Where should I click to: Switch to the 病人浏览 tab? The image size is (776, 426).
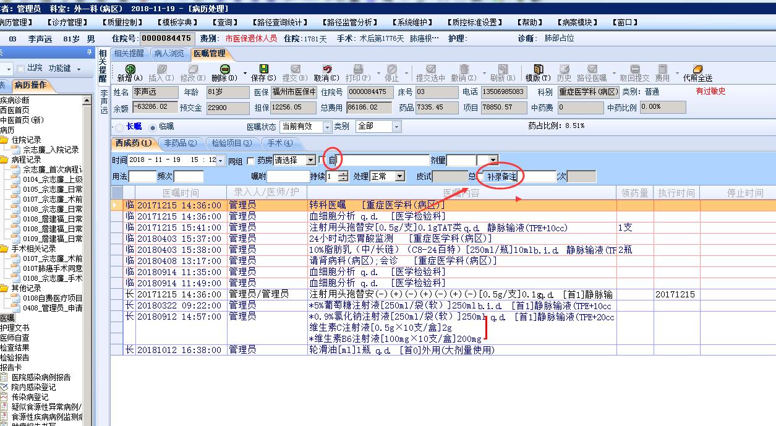click(x=169, y=53)
